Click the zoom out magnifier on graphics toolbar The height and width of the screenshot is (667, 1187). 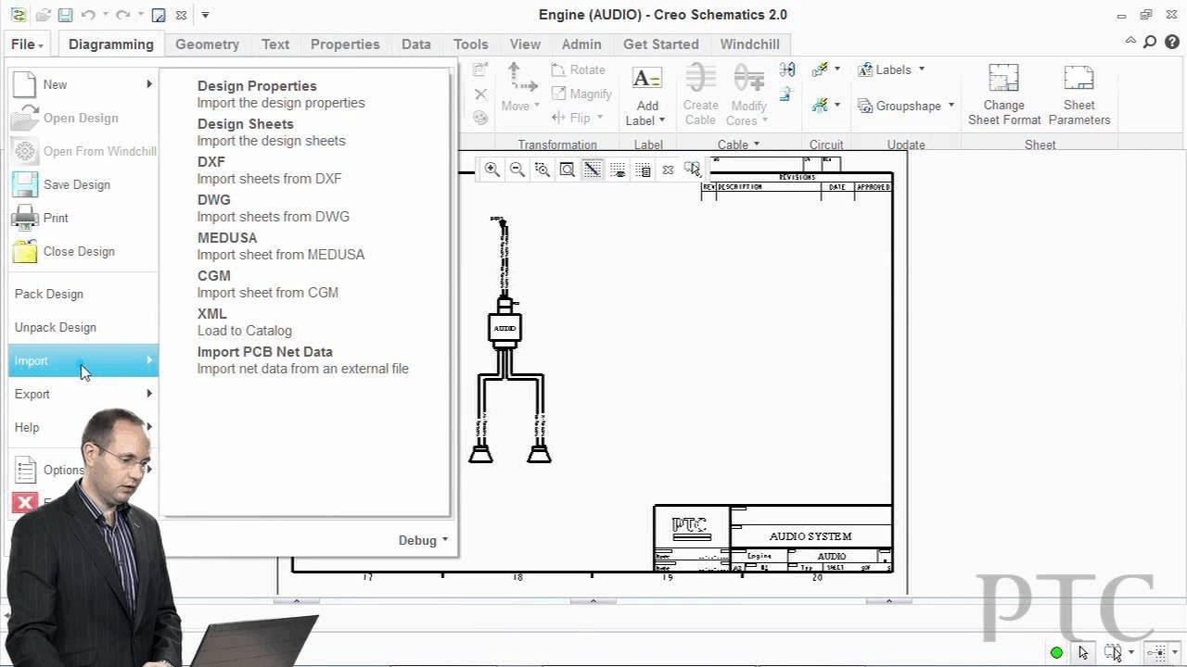[517, 170]
